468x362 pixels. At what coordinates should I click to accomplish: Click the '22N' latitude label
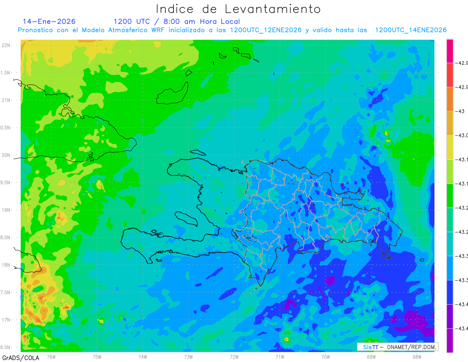(x=6, y=45)
